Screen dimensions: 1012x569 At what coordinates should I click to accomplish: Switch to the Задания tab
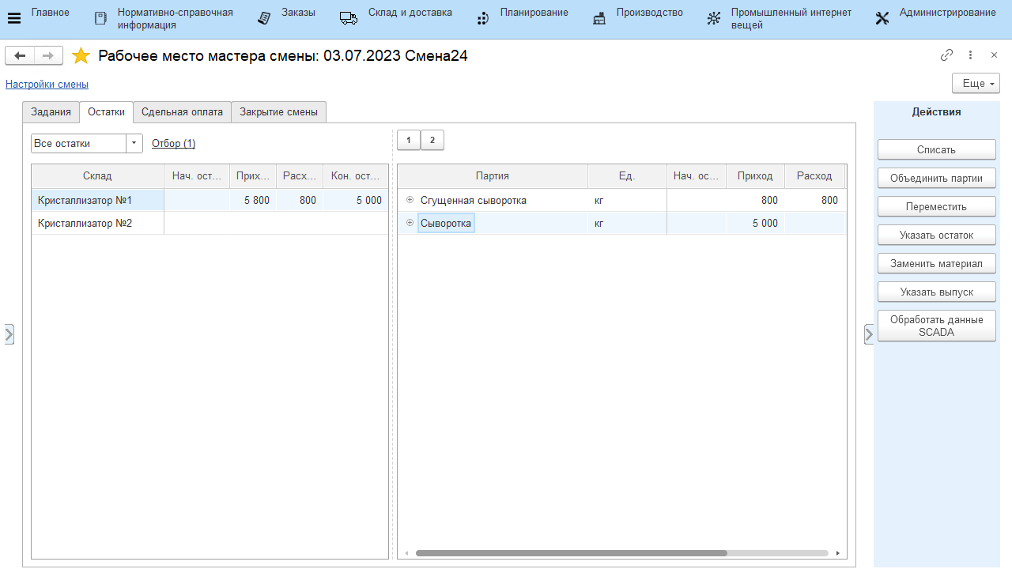pyautogui.click(x=51, y=112)
